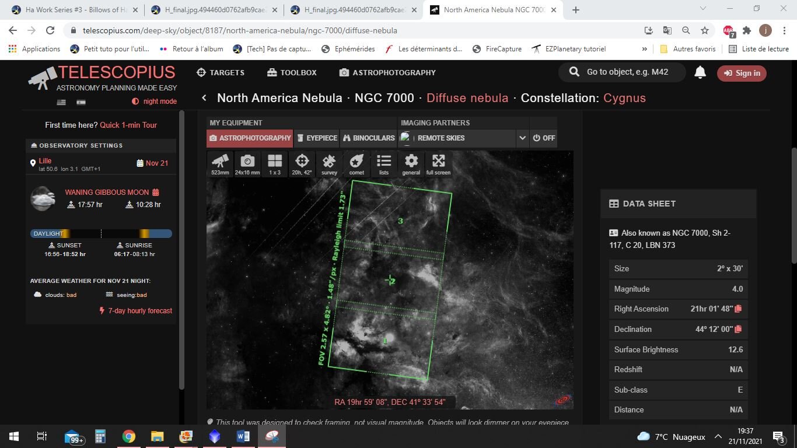Open the moon calendar icon
Screen dimensions: 797x448
coord(156,192)
